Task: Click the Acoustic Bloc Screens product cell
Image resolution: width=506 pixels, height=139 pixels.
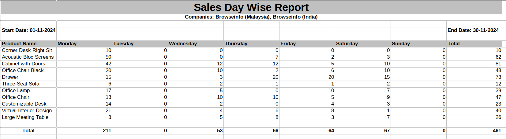Action: point(28,57)
